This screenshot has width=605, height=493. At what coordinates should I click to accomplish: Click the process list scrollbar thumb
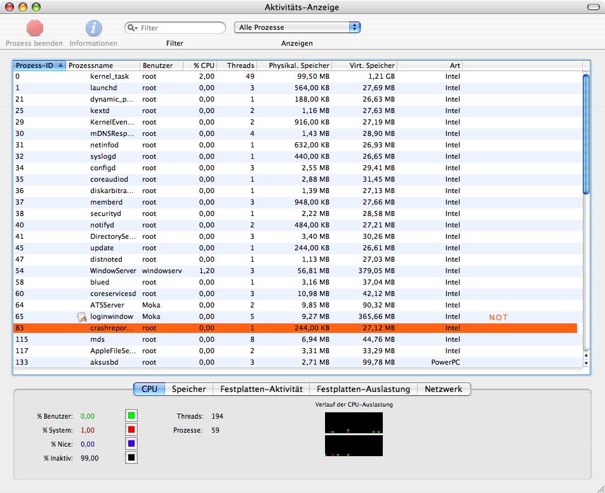(586, 134)
